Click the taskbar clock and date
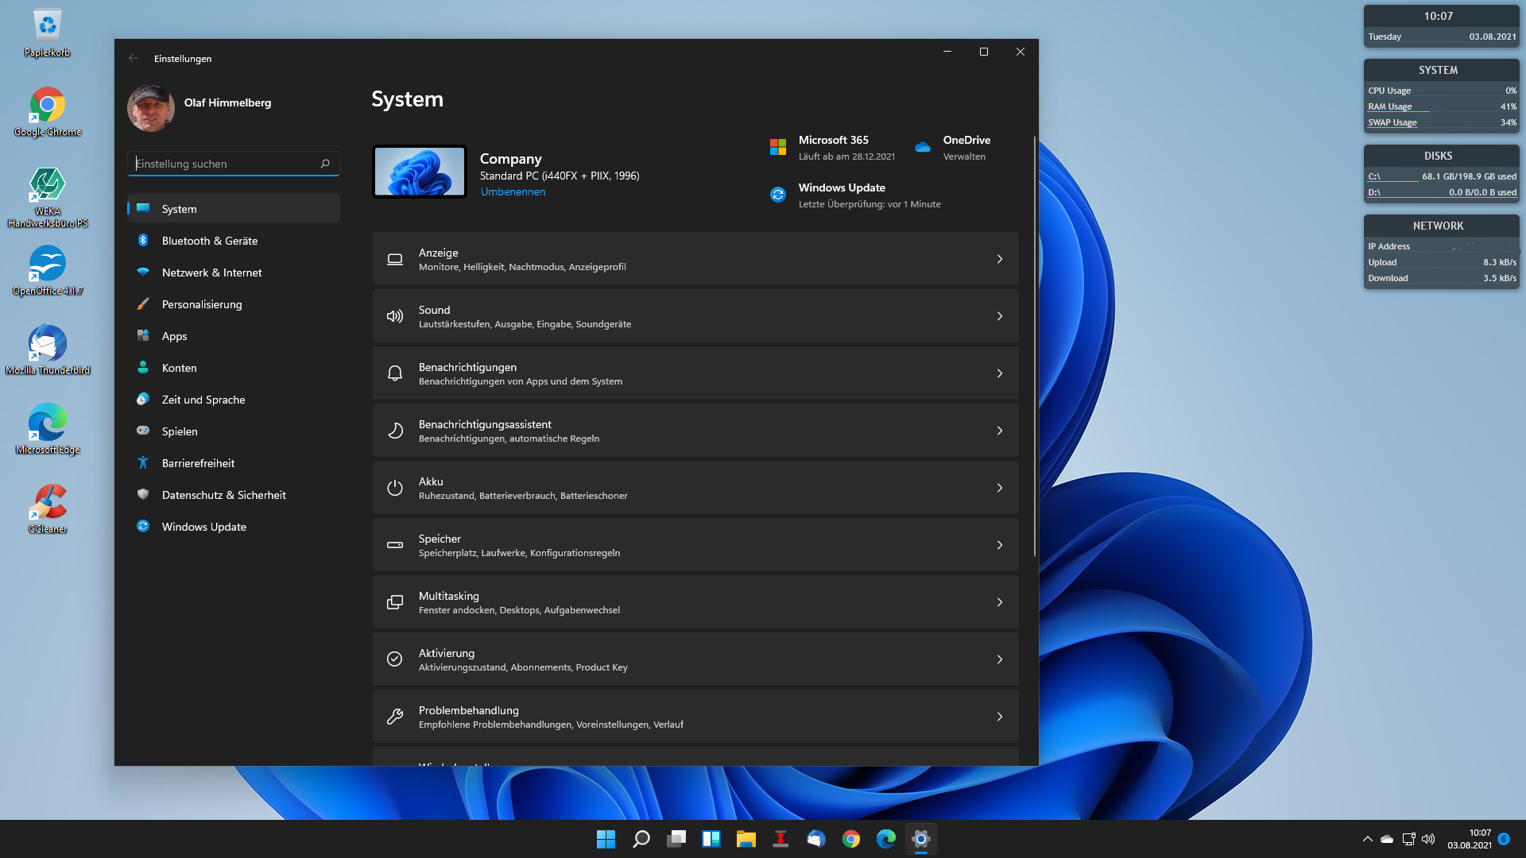 point(1469,839)
